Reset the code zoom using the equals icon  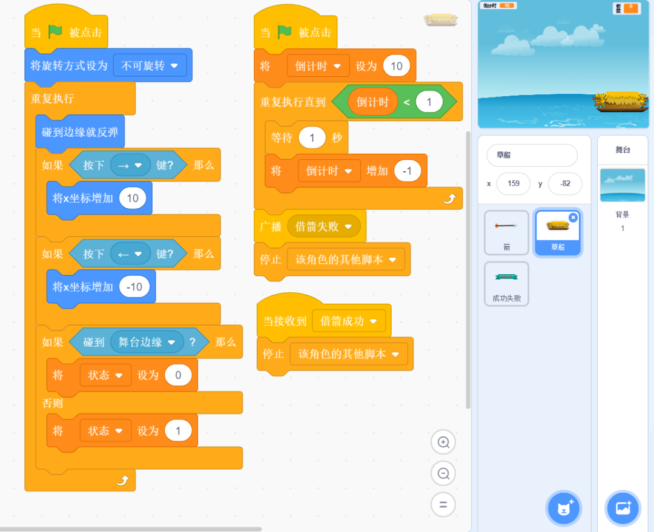point(443,504)
